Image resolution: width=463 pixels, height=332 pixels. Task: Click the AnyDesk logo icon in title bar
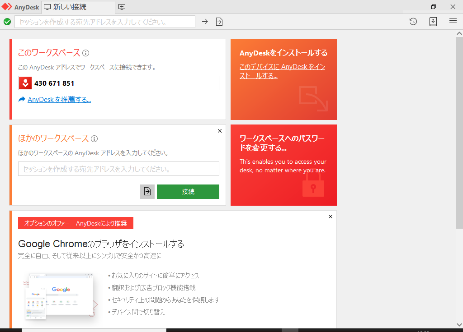tap(7, 7)
